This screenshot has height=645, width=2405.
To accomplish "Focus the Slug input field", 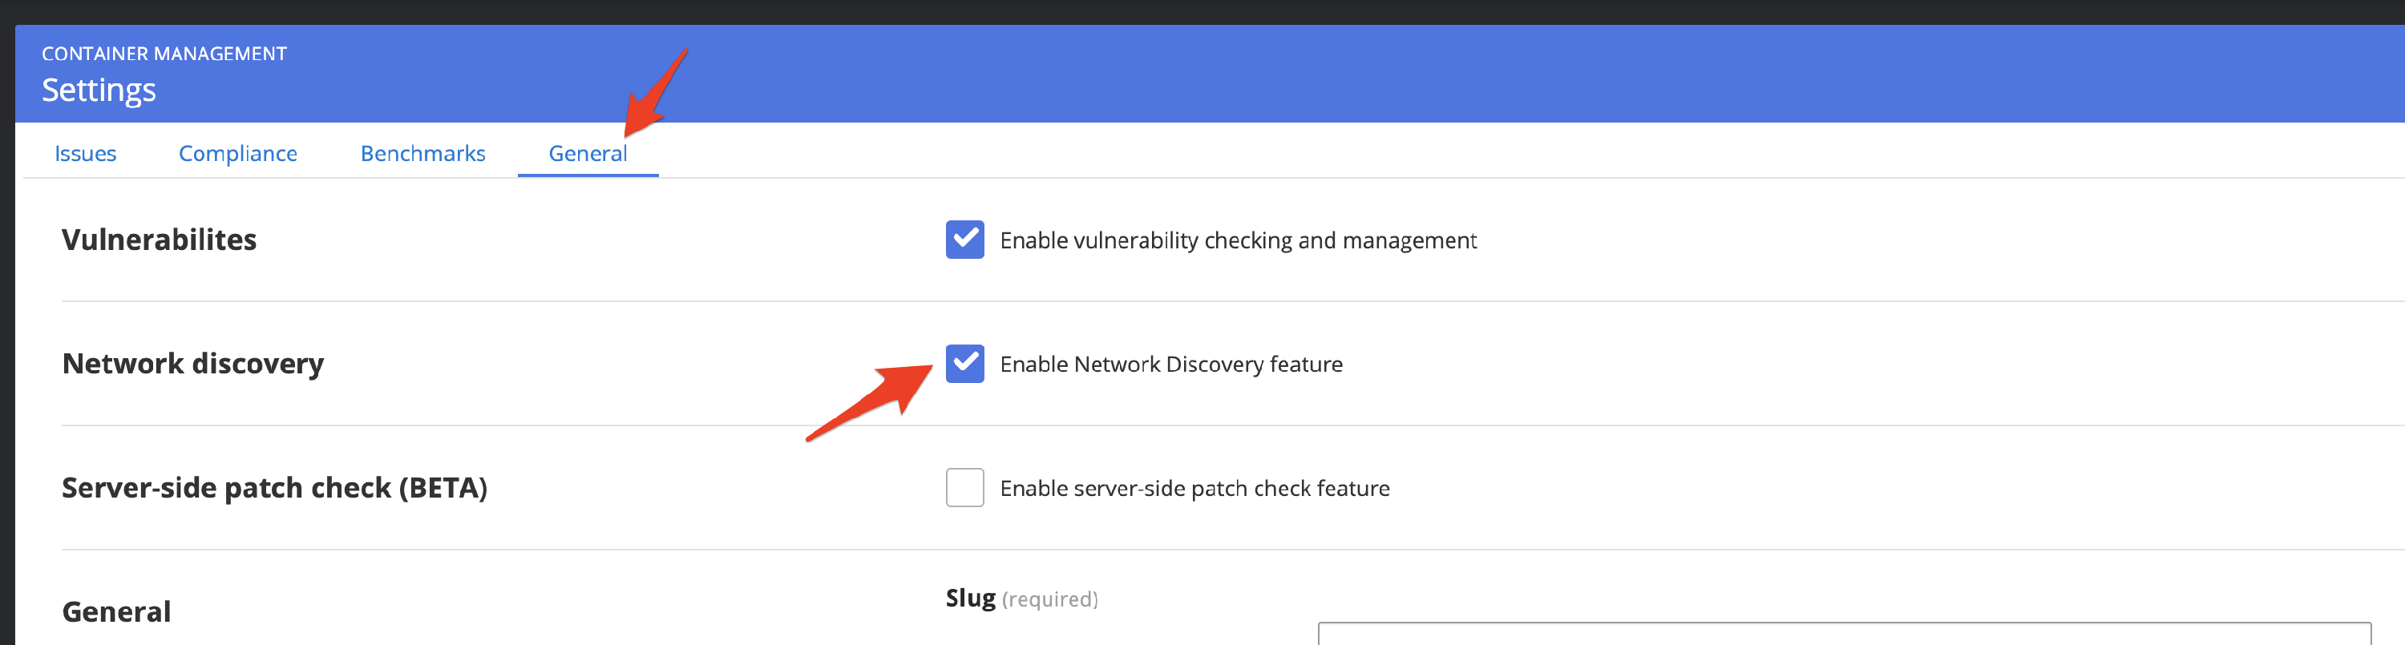I will (1843, 634).
